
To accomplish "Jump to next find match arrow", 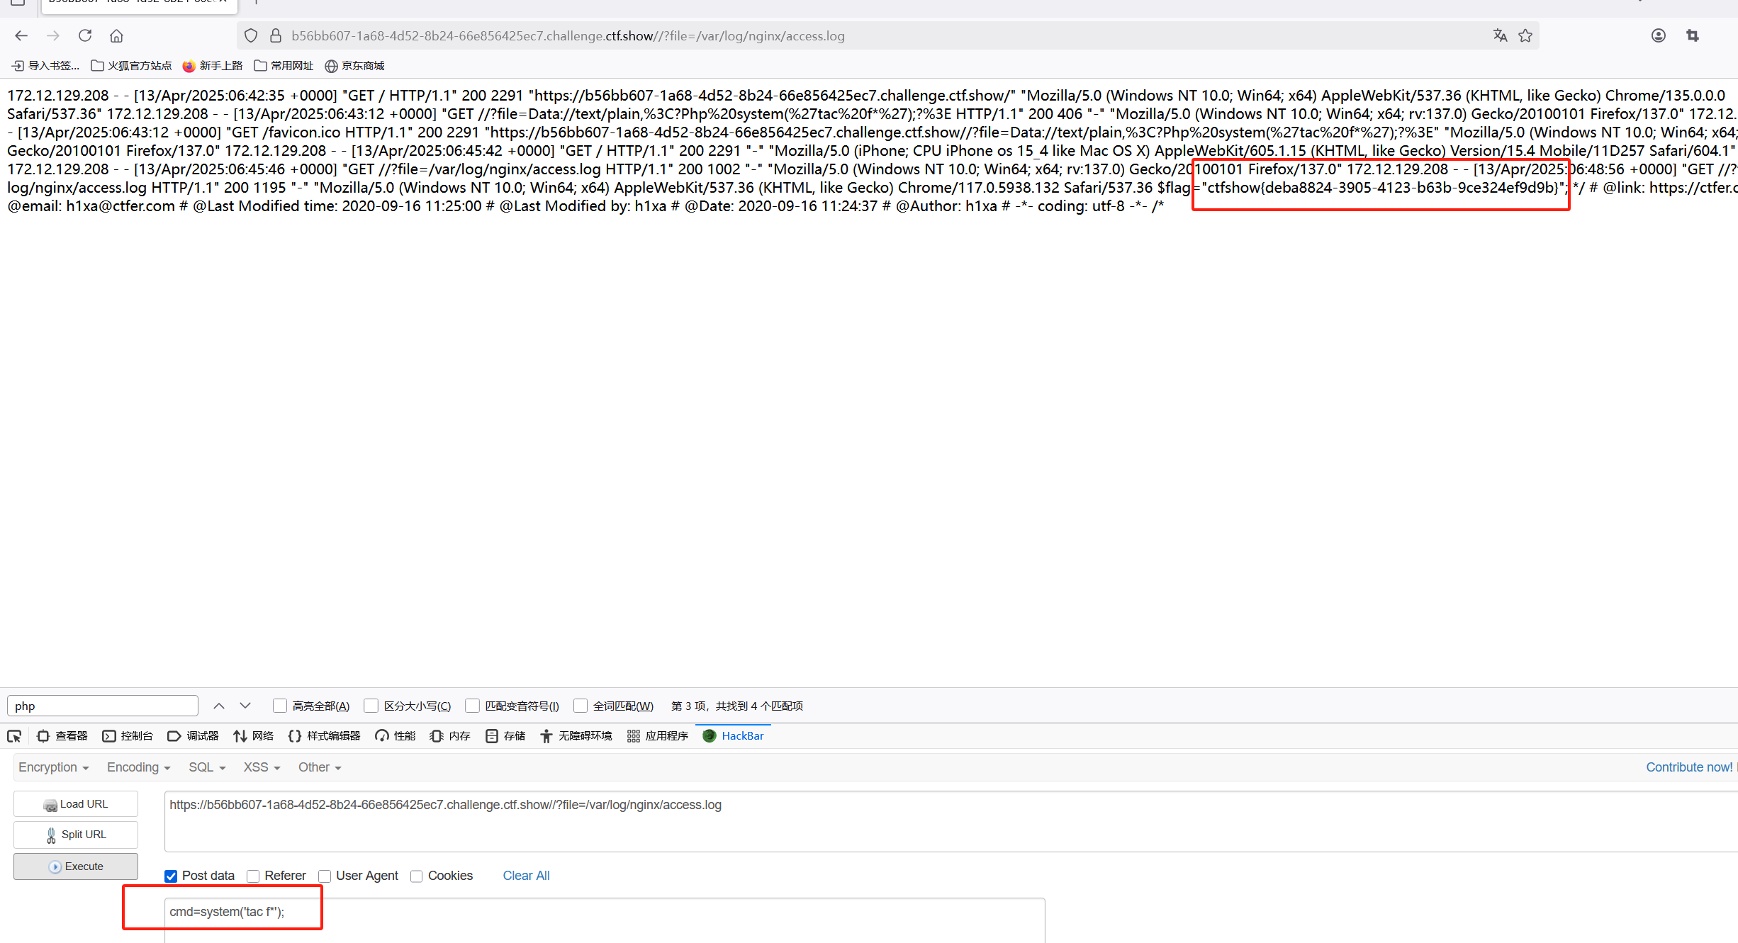I will [x=245, y=706].
